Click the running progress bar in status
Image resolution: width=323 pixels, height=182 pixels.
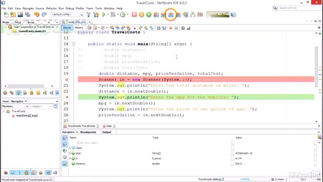pyautogui.click(x=246, y=179)
